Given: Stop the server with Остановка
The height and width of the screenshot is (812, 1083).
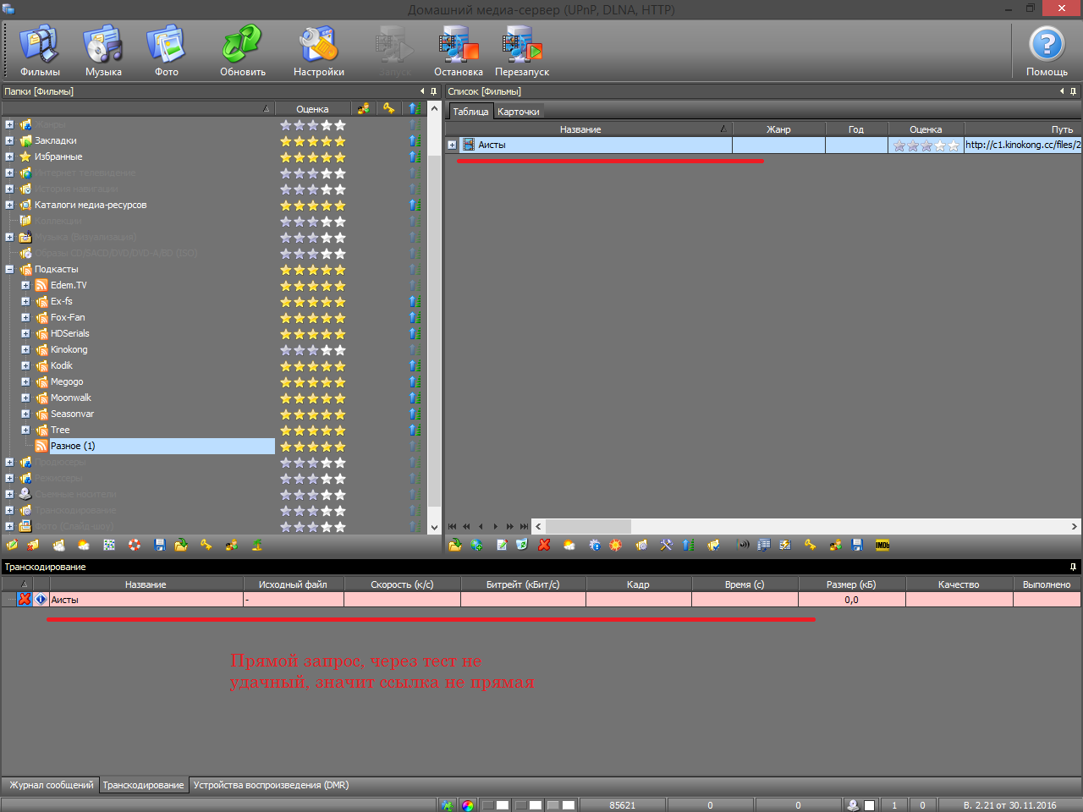Looking at the screenshot, I should pyautogui.click(x=458, y=51).
